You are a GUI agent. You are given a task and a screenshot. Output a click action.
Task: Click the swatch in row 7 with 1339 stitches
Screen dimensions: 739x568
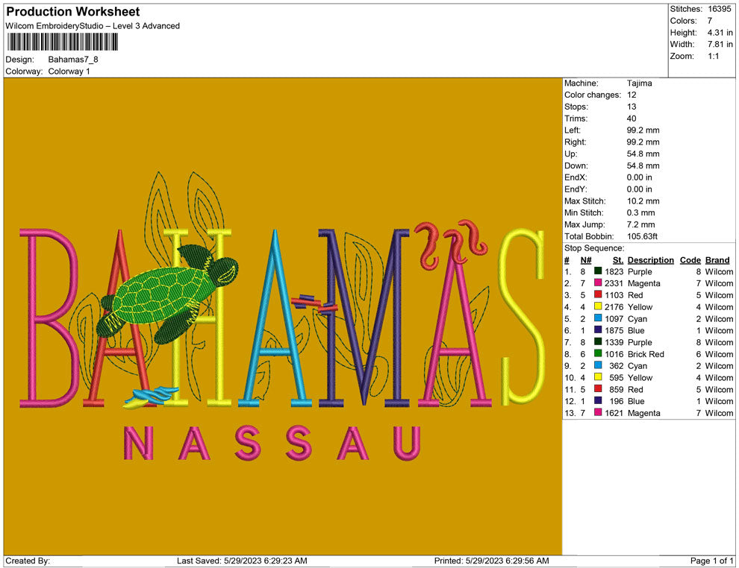(598, 341)
